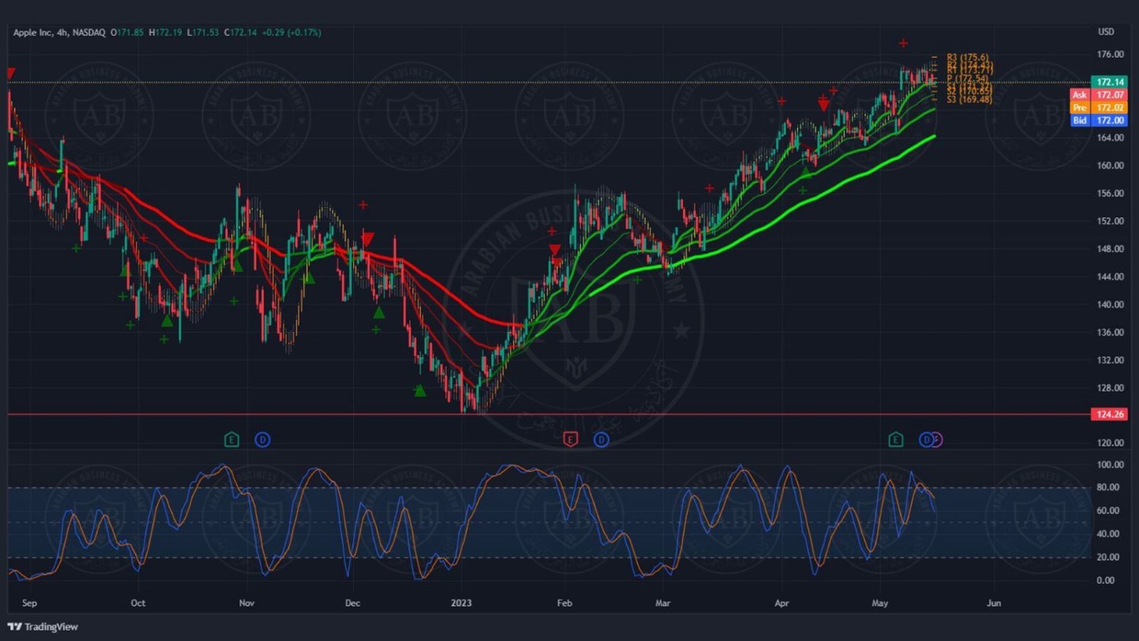1139x641 pixels.
Task: Click the S3 (169.48) pivot label
Action: (x=969, y=99)
